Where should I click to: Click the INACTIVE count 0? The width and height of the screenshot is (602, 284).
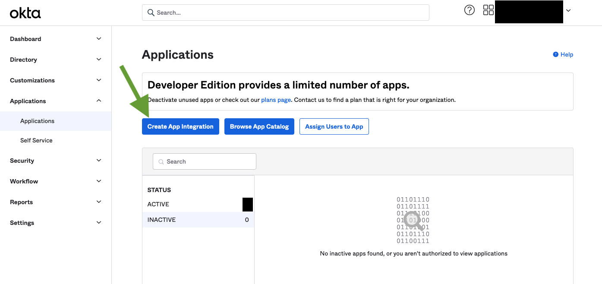click(247, 220)
